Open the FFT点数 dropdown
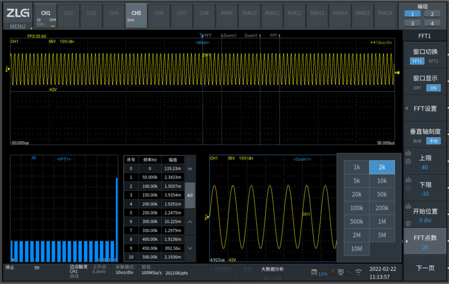Viewport: 449px width, 284px height. (x=425, y=242)
